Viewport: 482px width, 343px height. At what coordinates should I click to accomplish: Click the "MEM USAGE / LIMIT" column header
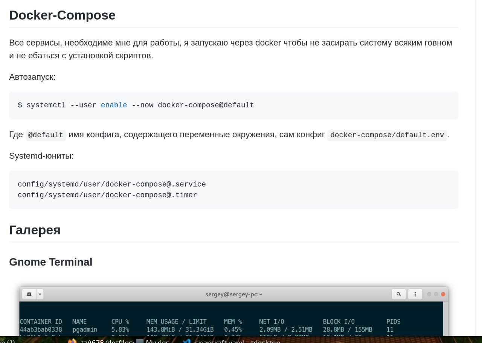click(x=176, y=322)
